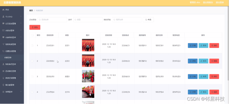The height and width of the screenshot is (104, 229).
Task: Open the picture thumbnail in row 1
Action: tap(88, 45)
